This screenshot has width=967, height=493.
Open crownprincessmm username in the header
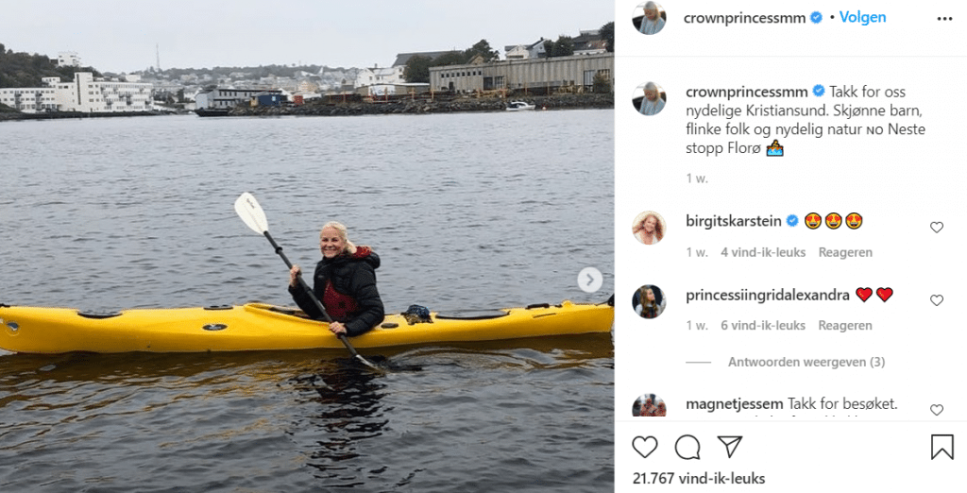(x=744, y=19)
